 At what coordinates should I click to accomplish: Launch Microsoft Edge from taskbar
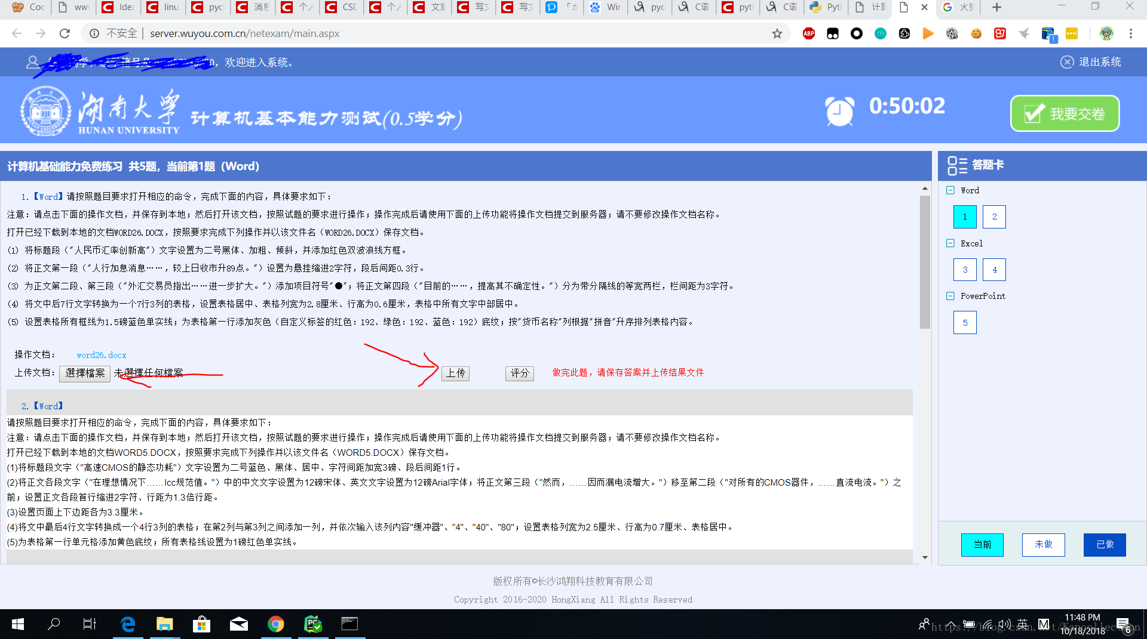coord(128,624)
